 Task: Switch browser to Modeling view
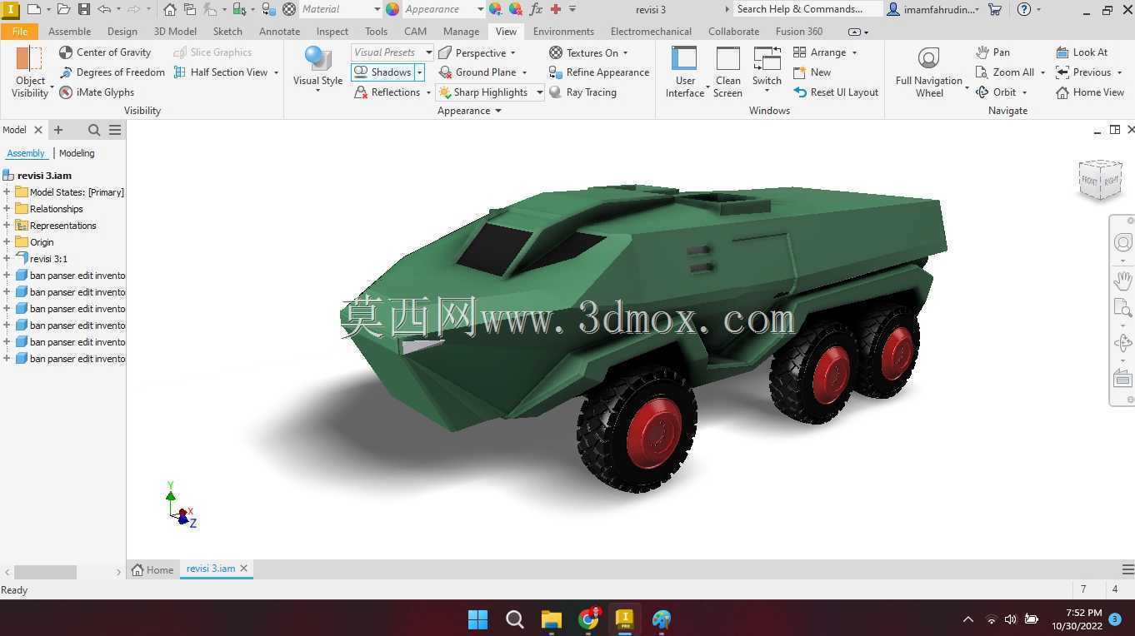click(77, 153)
